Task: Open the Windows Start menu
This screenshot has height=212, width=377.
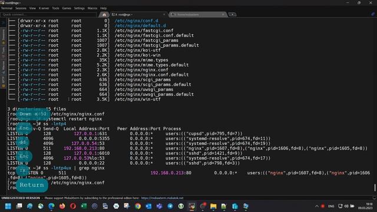Action: click(8, 206)
